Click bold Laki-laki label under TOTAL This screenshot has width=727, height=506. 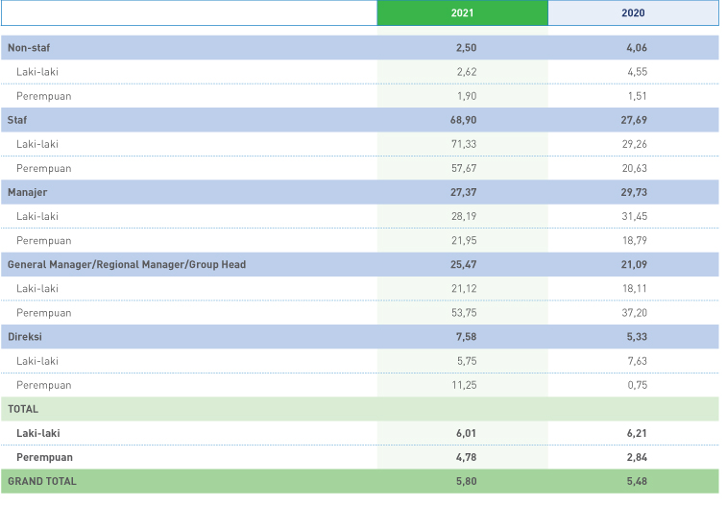click(38, 433)
